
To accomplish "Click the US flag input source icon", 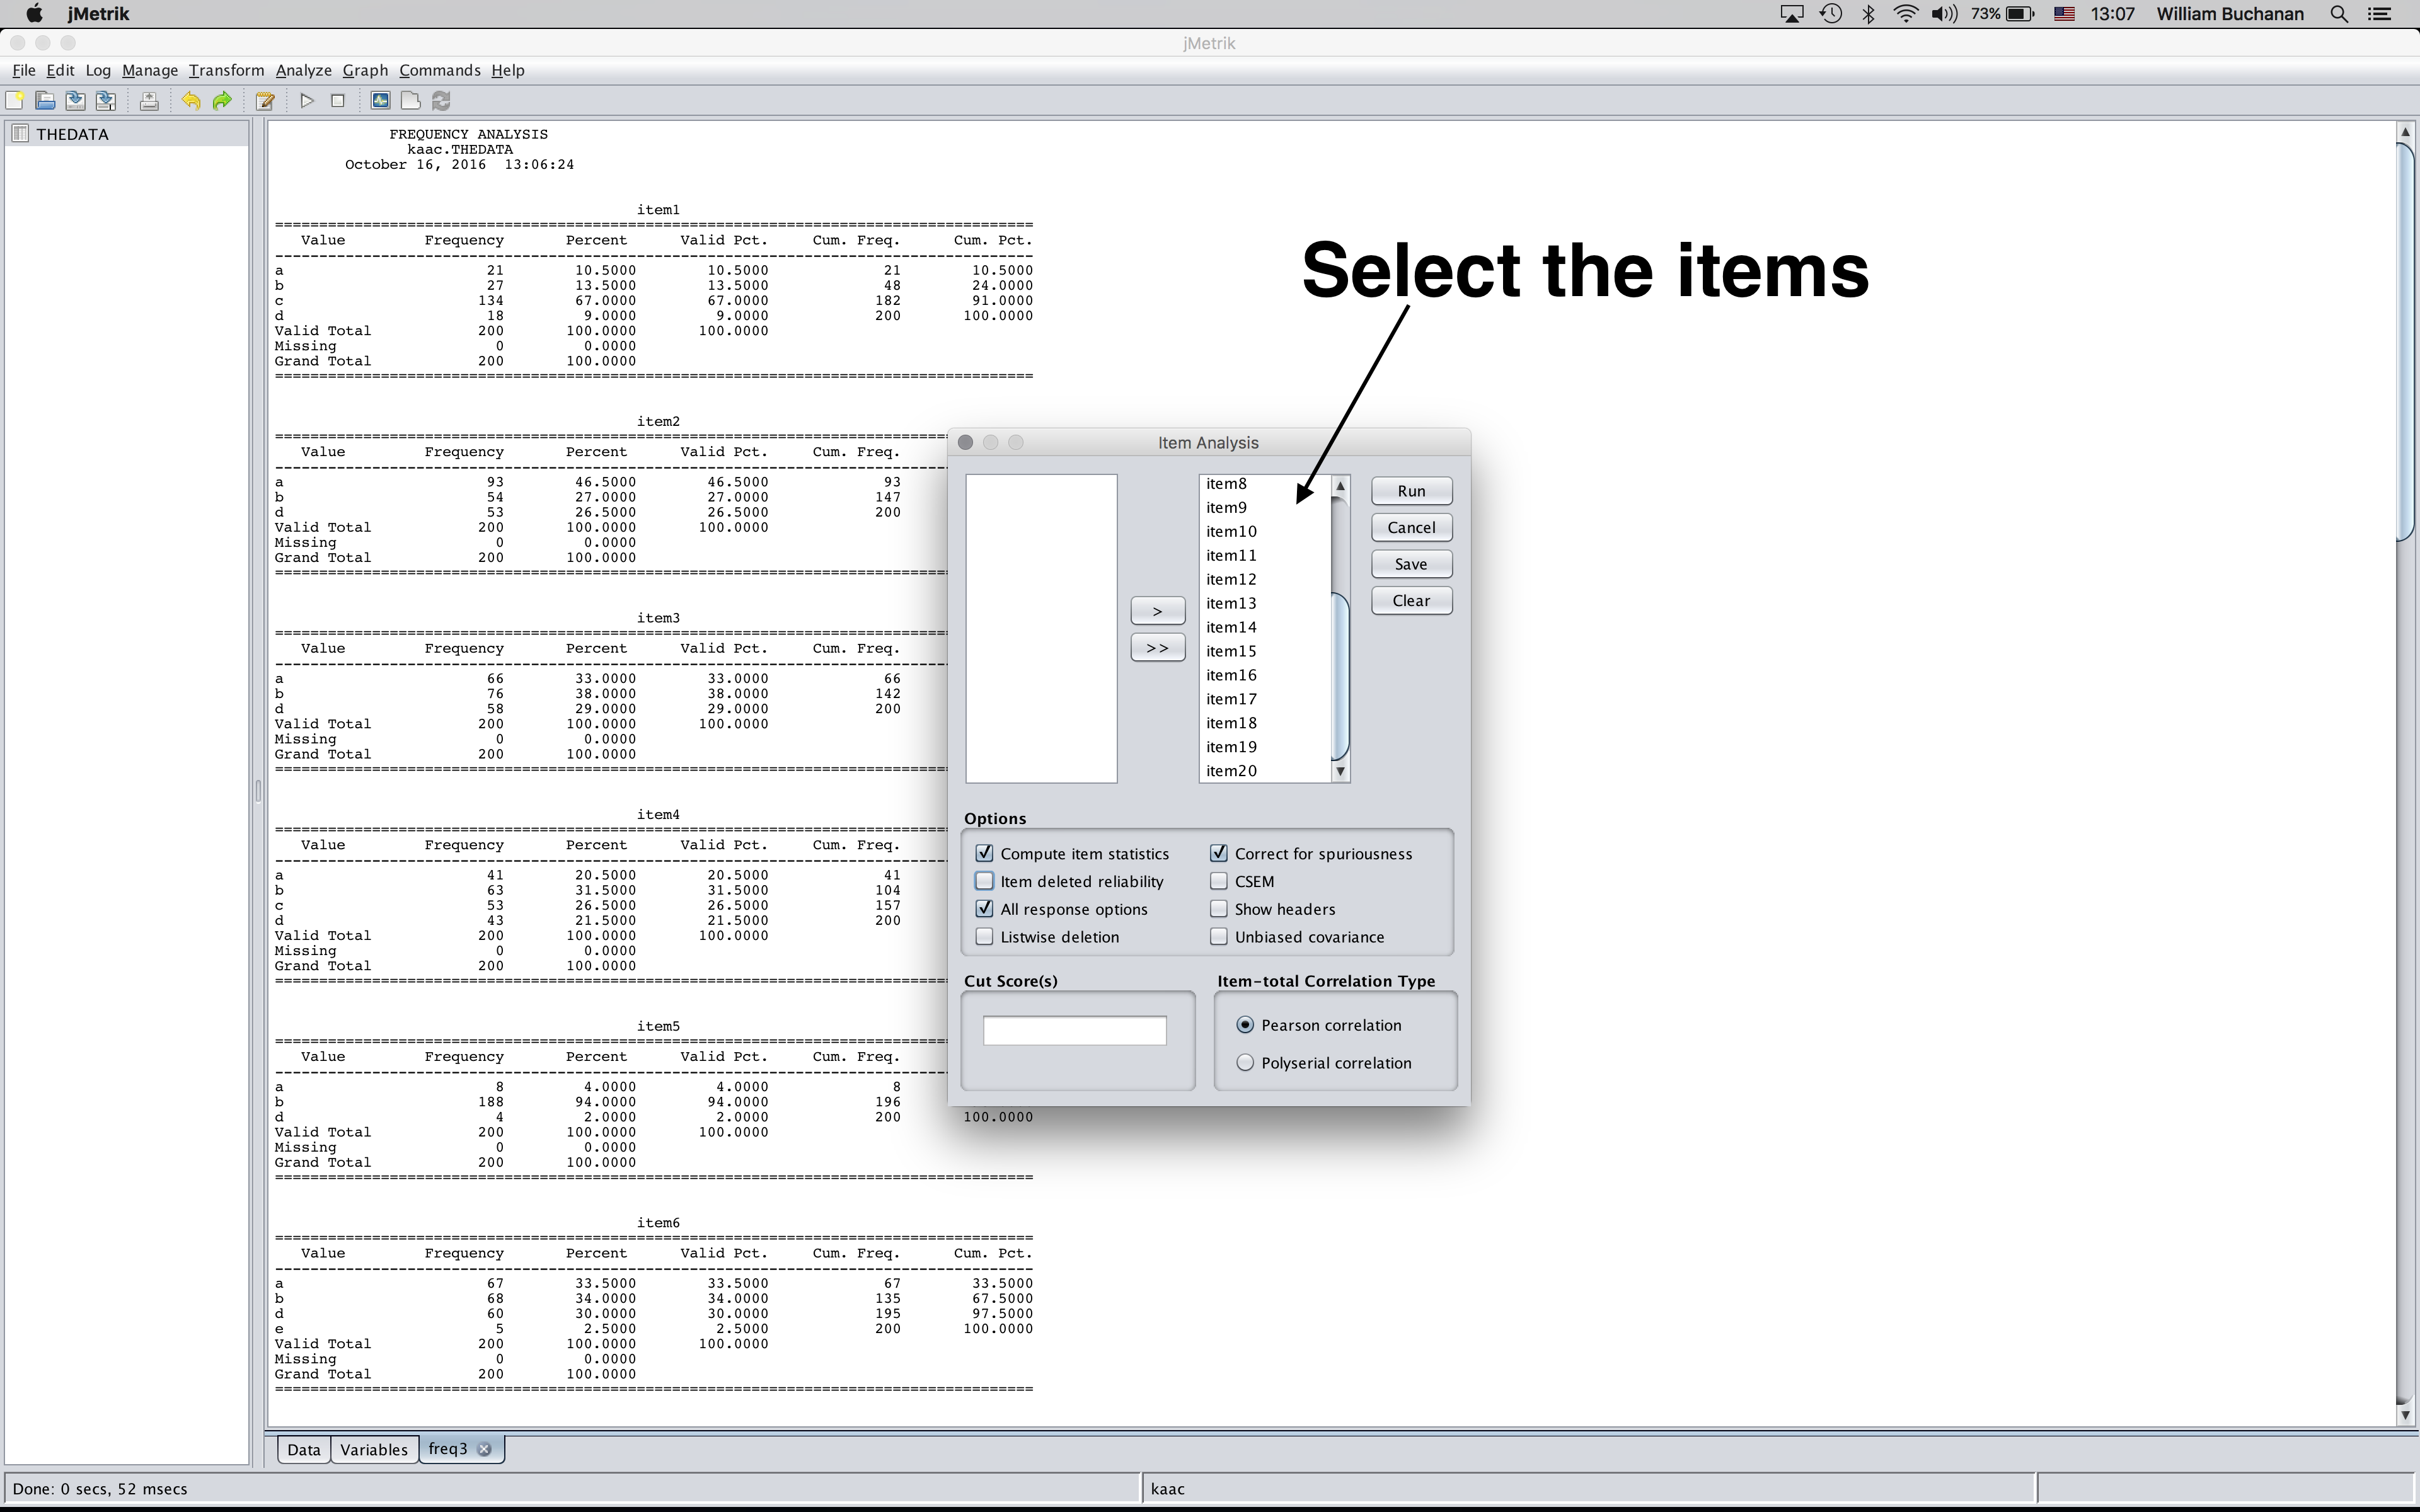I will point(2064,14).
